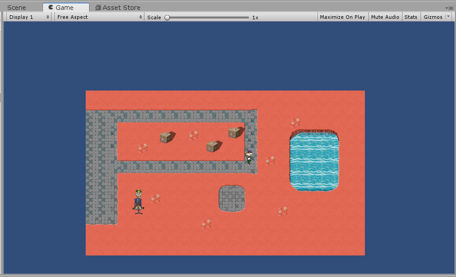Select the leftmost wooden crate

tap(166, 137)
